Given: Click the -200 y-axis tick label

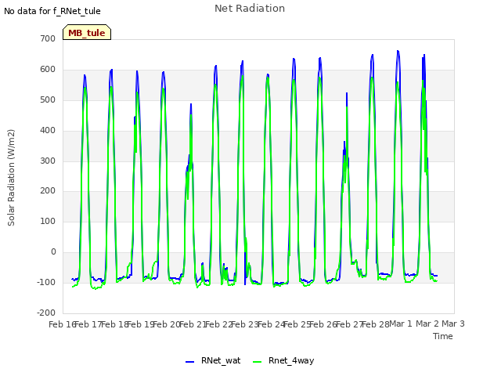Looking at the screenshot, I should tap(46, 313).
